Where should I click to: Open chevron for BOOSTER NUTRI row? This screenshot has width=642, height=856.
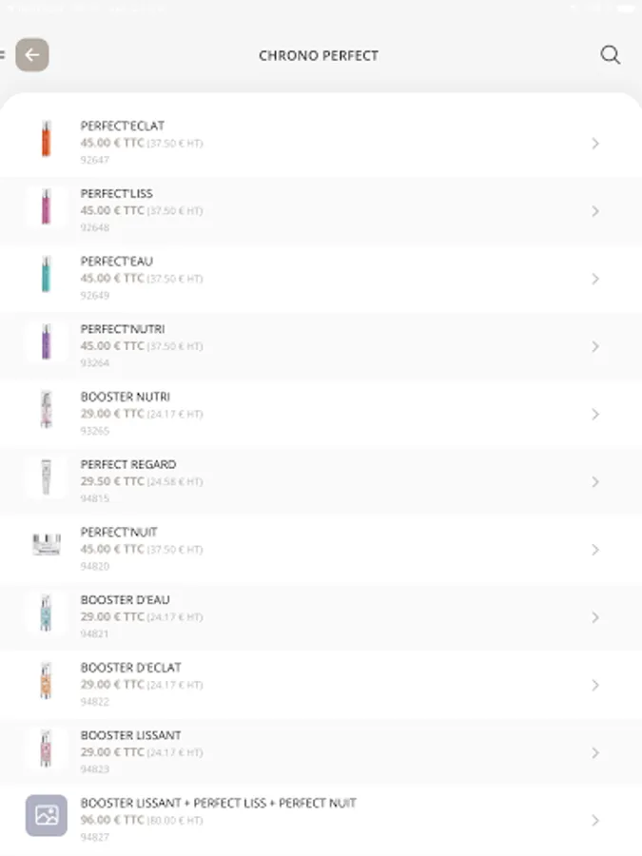tap(595, 414)
